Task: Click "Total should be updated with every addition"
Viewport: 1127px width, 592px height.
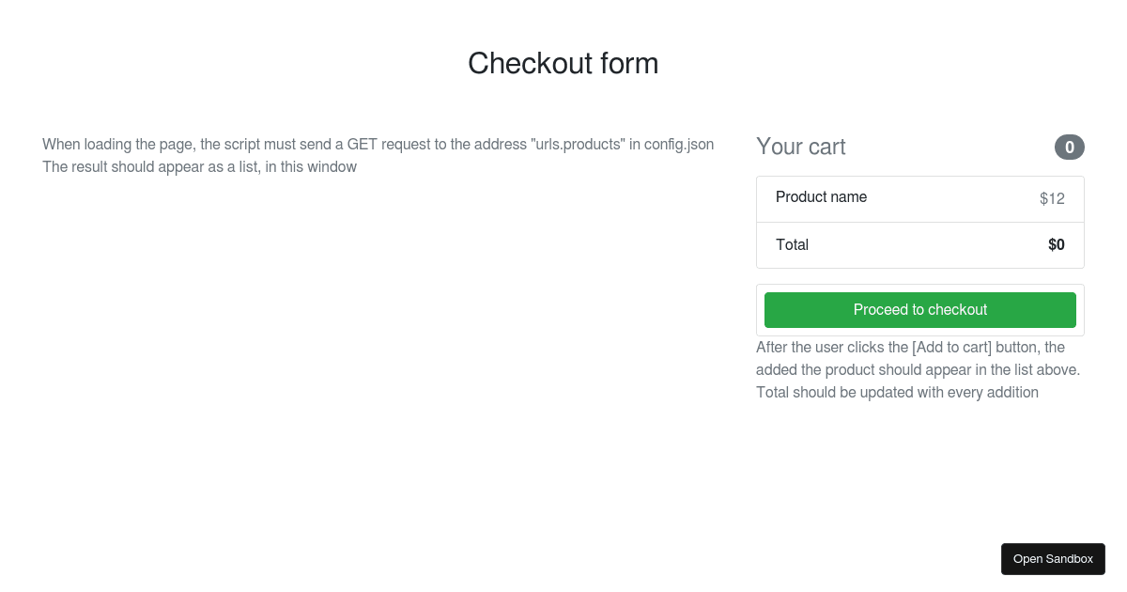Action: pos(897,393)
